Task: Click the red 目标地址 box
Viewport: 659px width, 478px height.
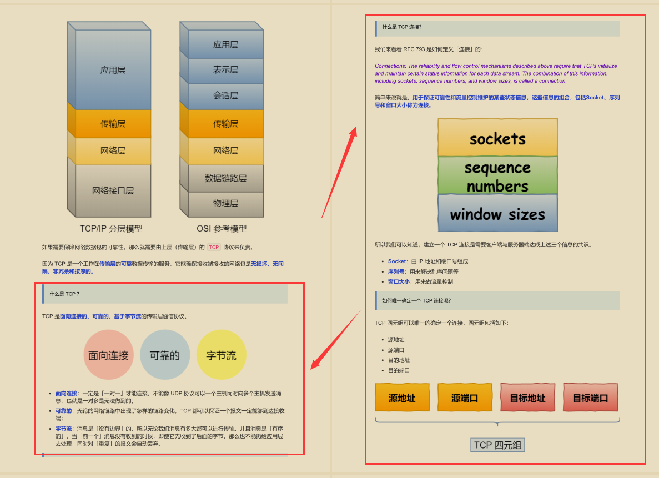Action: click(x=527, y=398)
